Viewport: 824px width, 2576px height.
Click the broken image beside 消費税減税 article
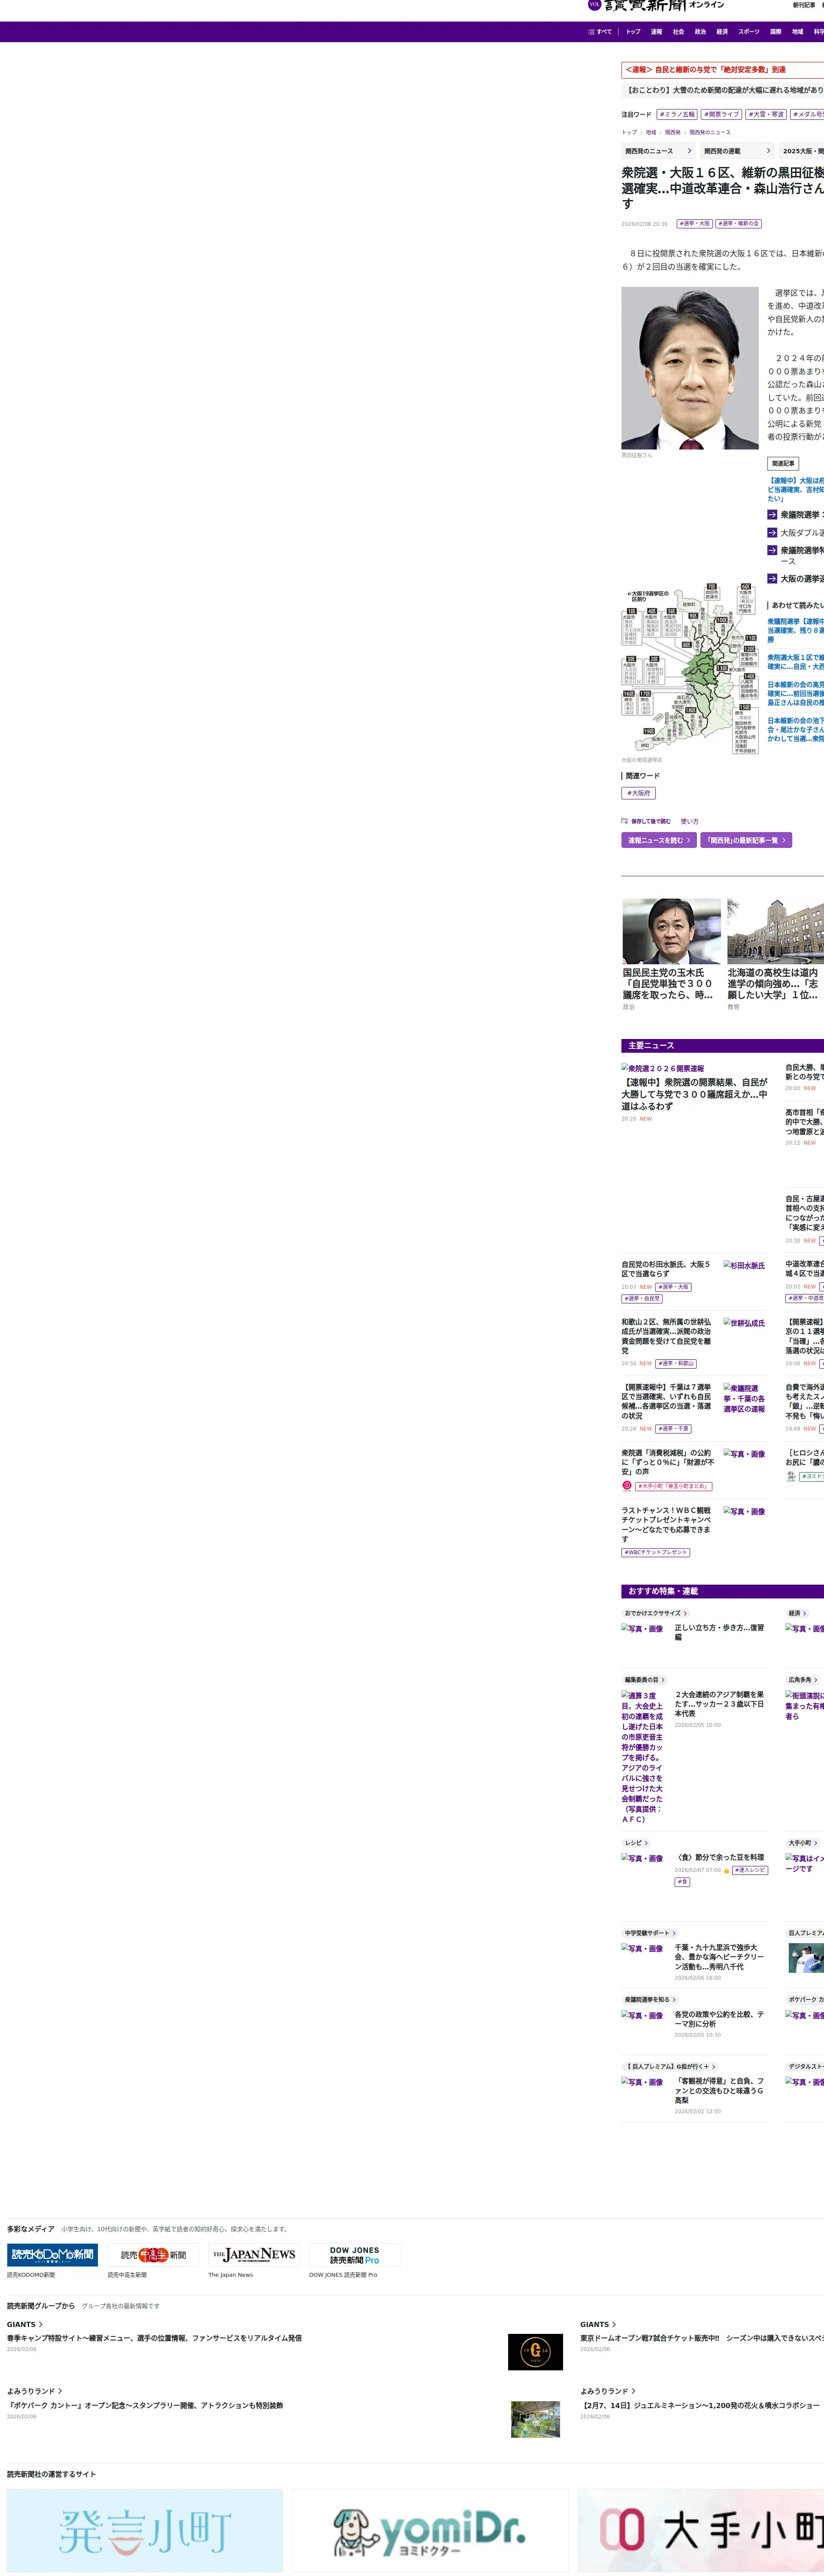pyautogui.click(x=744, y=1454)
